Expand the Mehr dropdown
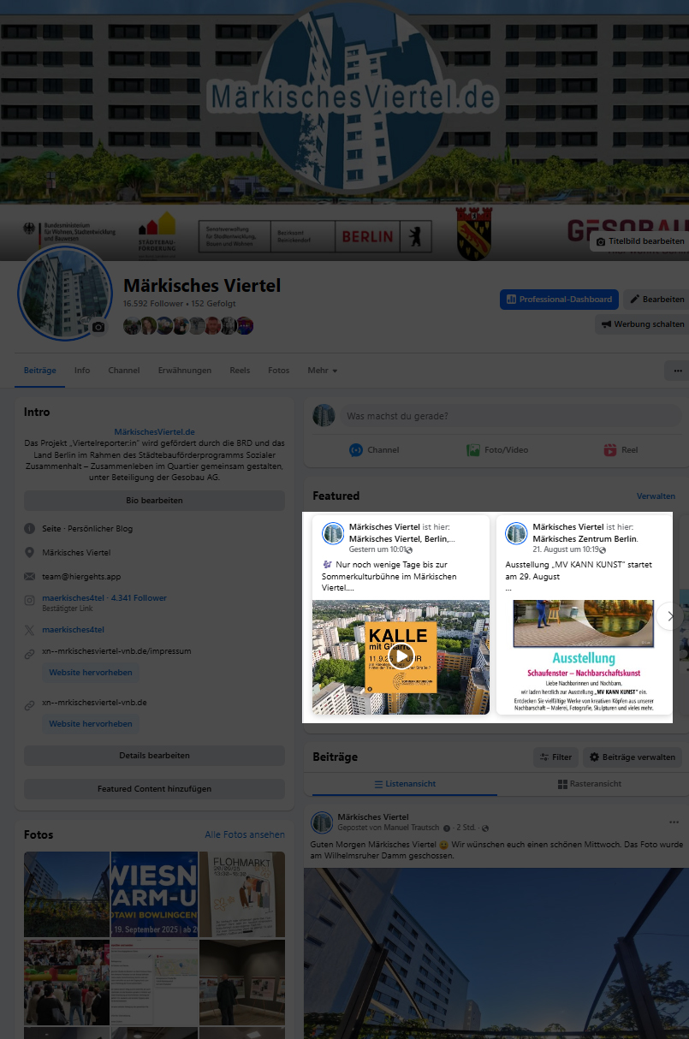Image resolution: width=689 pixels, height=1039 pixels. pyautogui.click(x=322, y=371)
